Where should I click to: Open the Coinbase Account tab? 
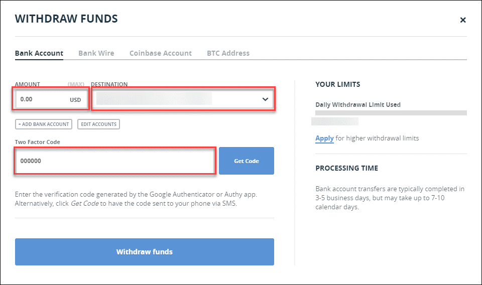pos(161,53)
